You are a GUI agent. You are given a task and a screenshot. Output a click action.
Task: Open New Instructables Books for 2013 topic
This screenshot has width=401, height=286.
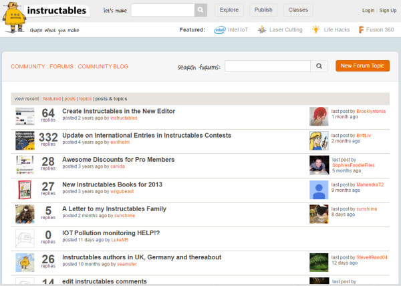pyautogui.click(x=112, y=184)
